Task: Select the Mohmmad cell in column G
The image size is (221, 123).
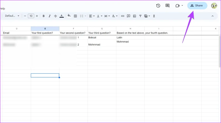Action: click(x=102, y=43)
